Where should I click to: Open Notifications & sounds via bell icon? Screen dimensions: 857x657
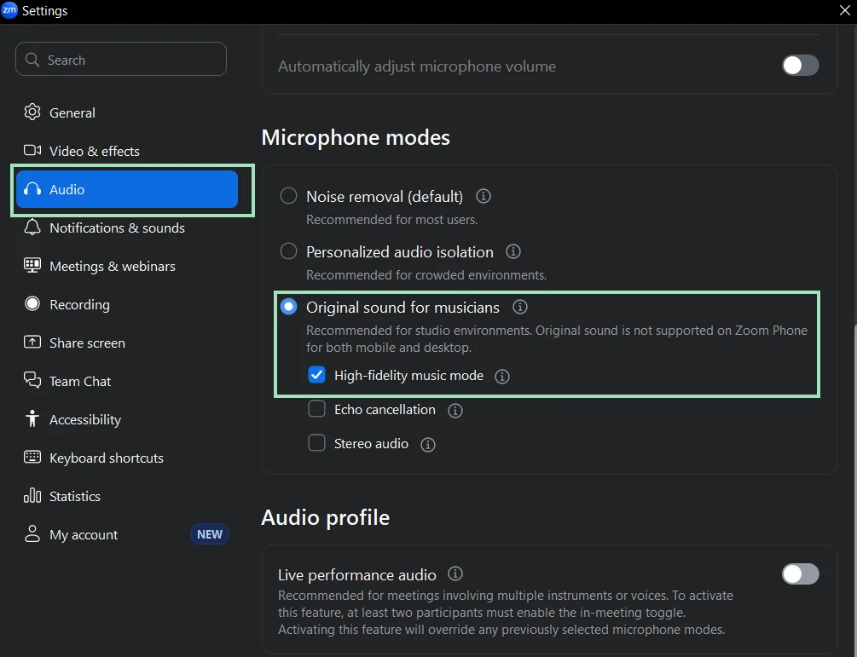[x=32, y=228]
